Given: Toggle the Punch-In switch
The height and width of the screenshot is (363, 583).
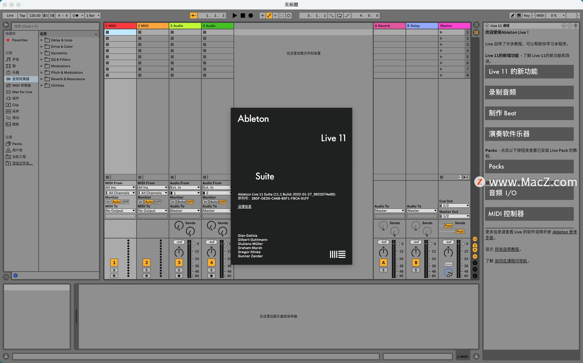Looking at the screenshot, I should click(332, 15).
